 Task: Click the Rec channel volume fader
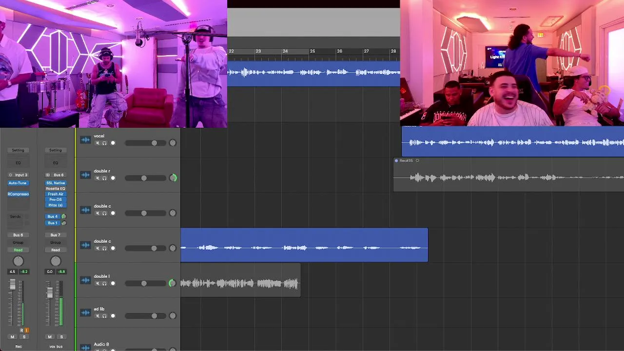(x=13, y=285)
